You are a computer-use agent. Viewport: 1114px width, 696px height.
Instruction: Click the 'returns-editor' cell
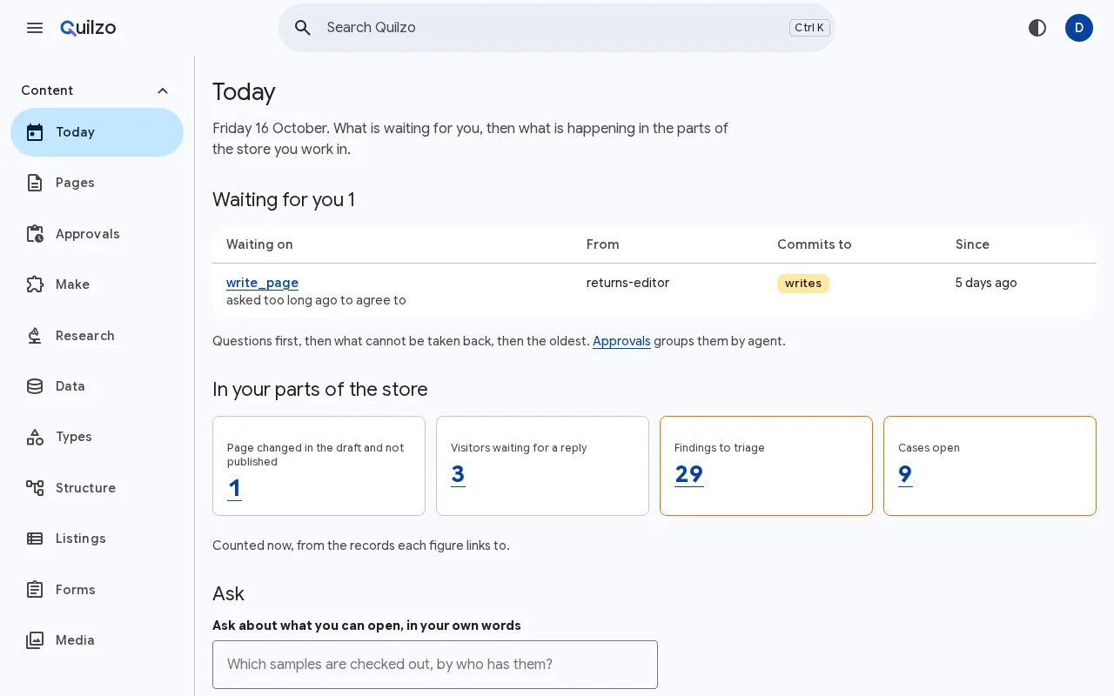click(x=627, y=283)
